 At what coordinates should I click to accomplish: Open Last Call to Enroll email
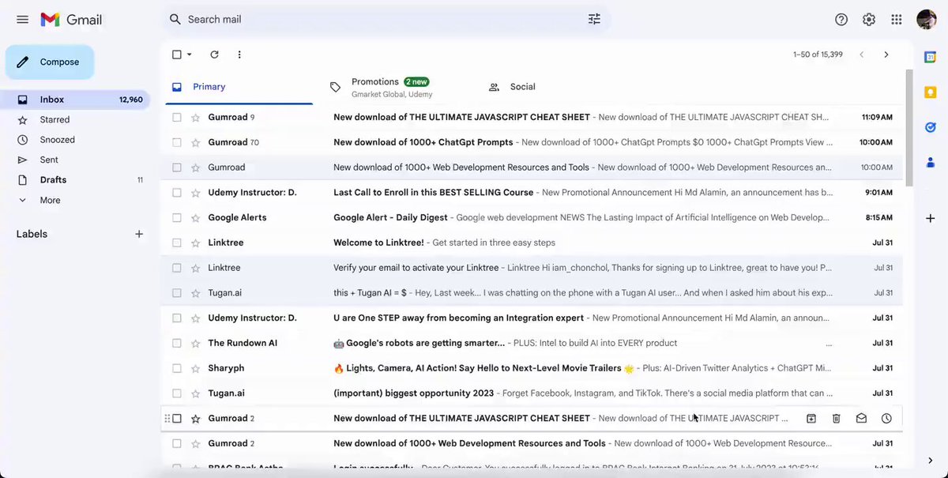(532, 193)
